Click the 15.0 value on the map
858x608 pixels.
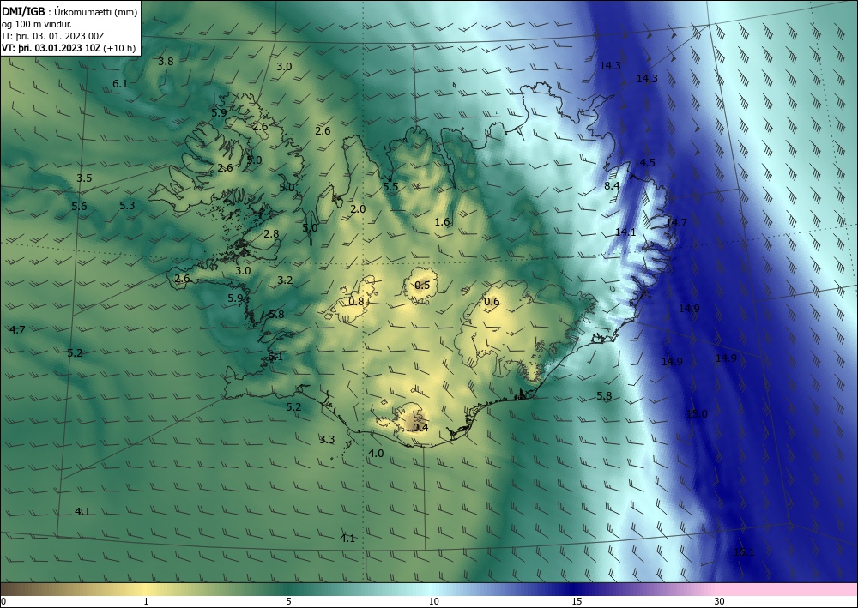click(x=697, y=413)
